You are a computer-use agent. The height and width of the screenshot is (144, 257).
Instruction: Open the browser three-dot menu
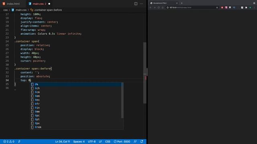coord(254,8)
